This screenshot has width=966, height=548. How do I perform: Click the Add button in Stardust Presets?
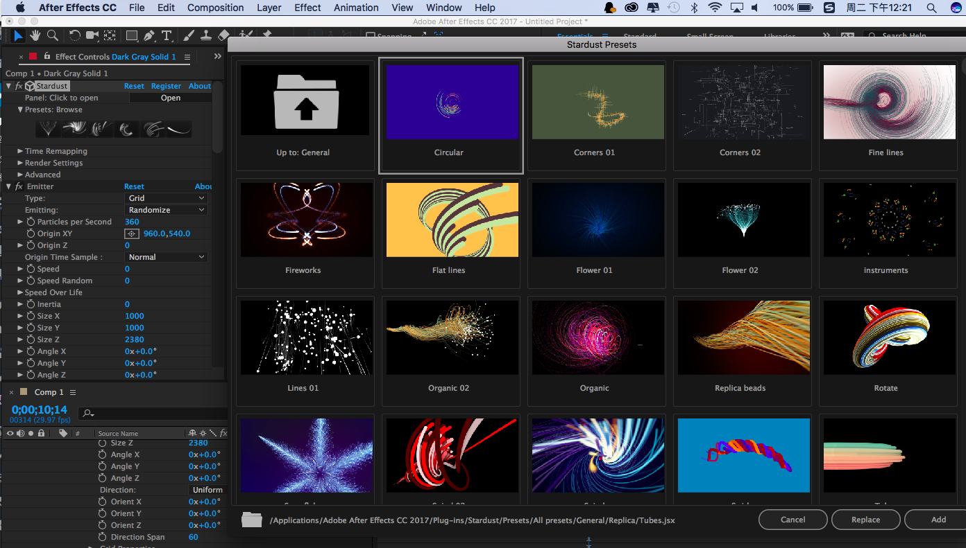938,519
